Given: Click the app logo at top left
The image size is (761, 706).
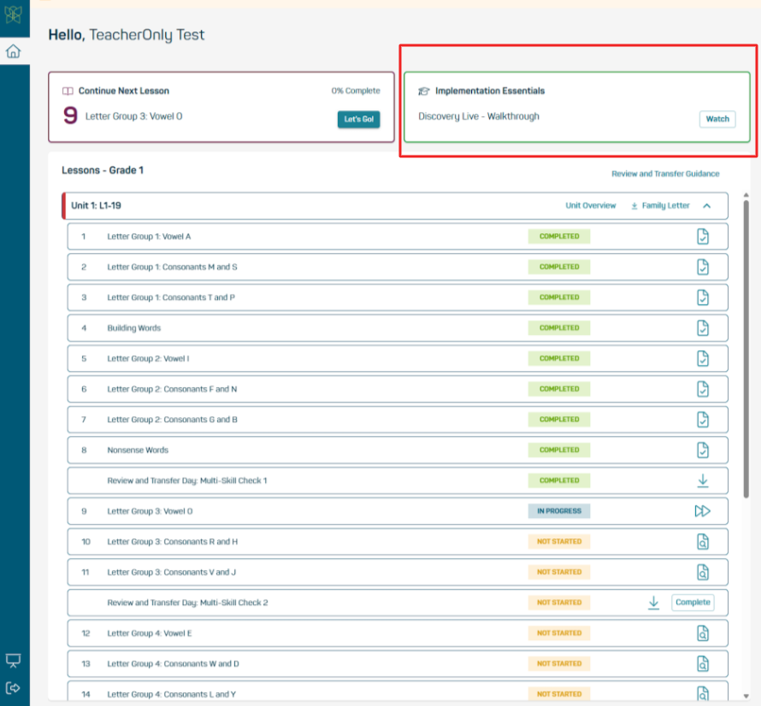Looking at the screenshot, I should point(13,17).
